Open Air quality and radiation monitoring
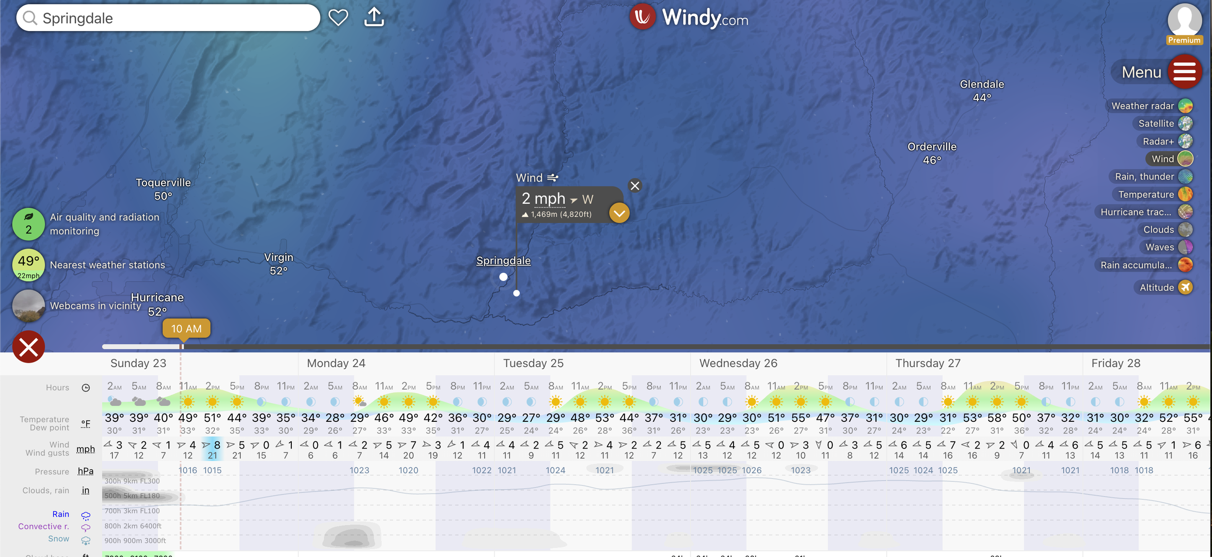 29,224
